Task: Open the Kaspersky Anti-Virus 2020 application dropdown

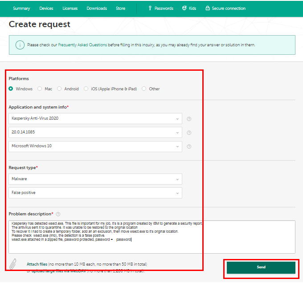Action: click(95, 119)
